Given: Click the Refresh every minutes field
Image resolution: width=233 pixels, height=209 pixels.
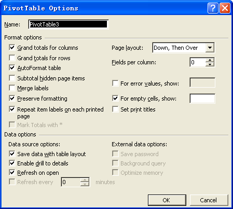Looking at the screenshot, I should [x=71, y=182].
